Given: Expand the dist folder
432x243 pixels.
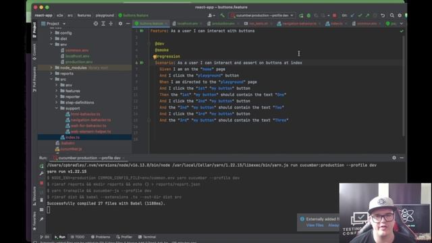Looking at the screenshot, I should [x=51, y=38].
